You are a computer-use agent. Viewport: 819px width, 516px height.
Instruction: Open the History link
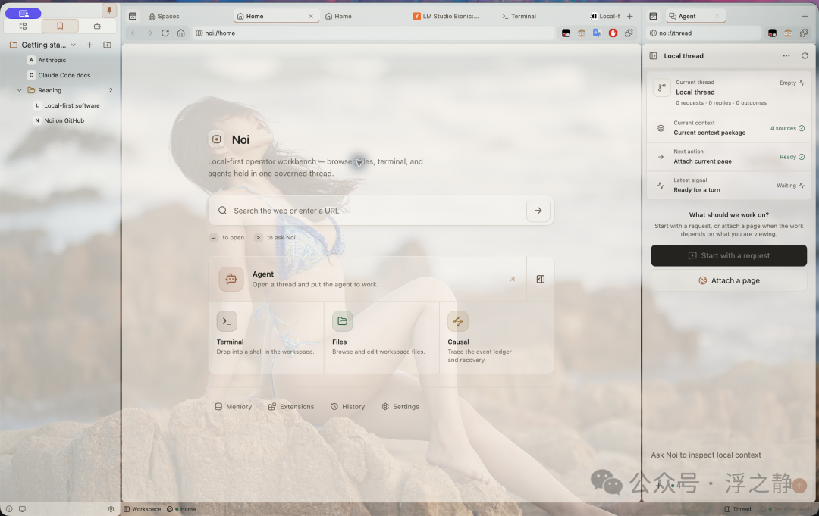[348, 406]
